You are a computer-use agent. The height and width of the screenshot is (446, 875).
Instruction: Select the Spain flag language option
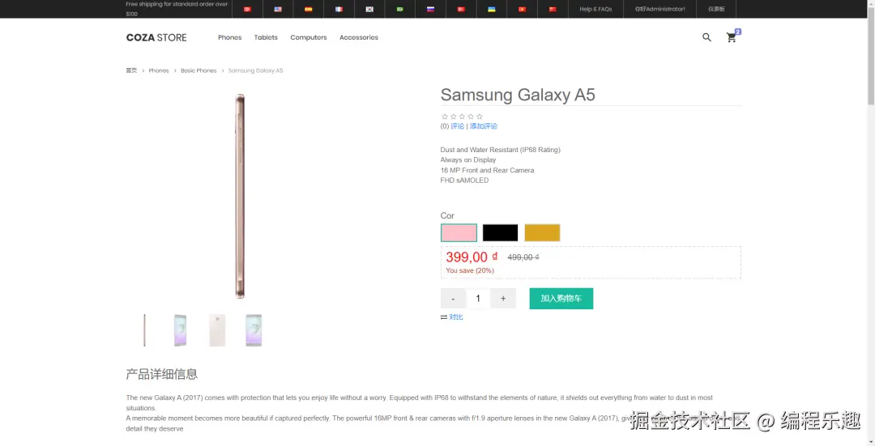tap(309, 9)
